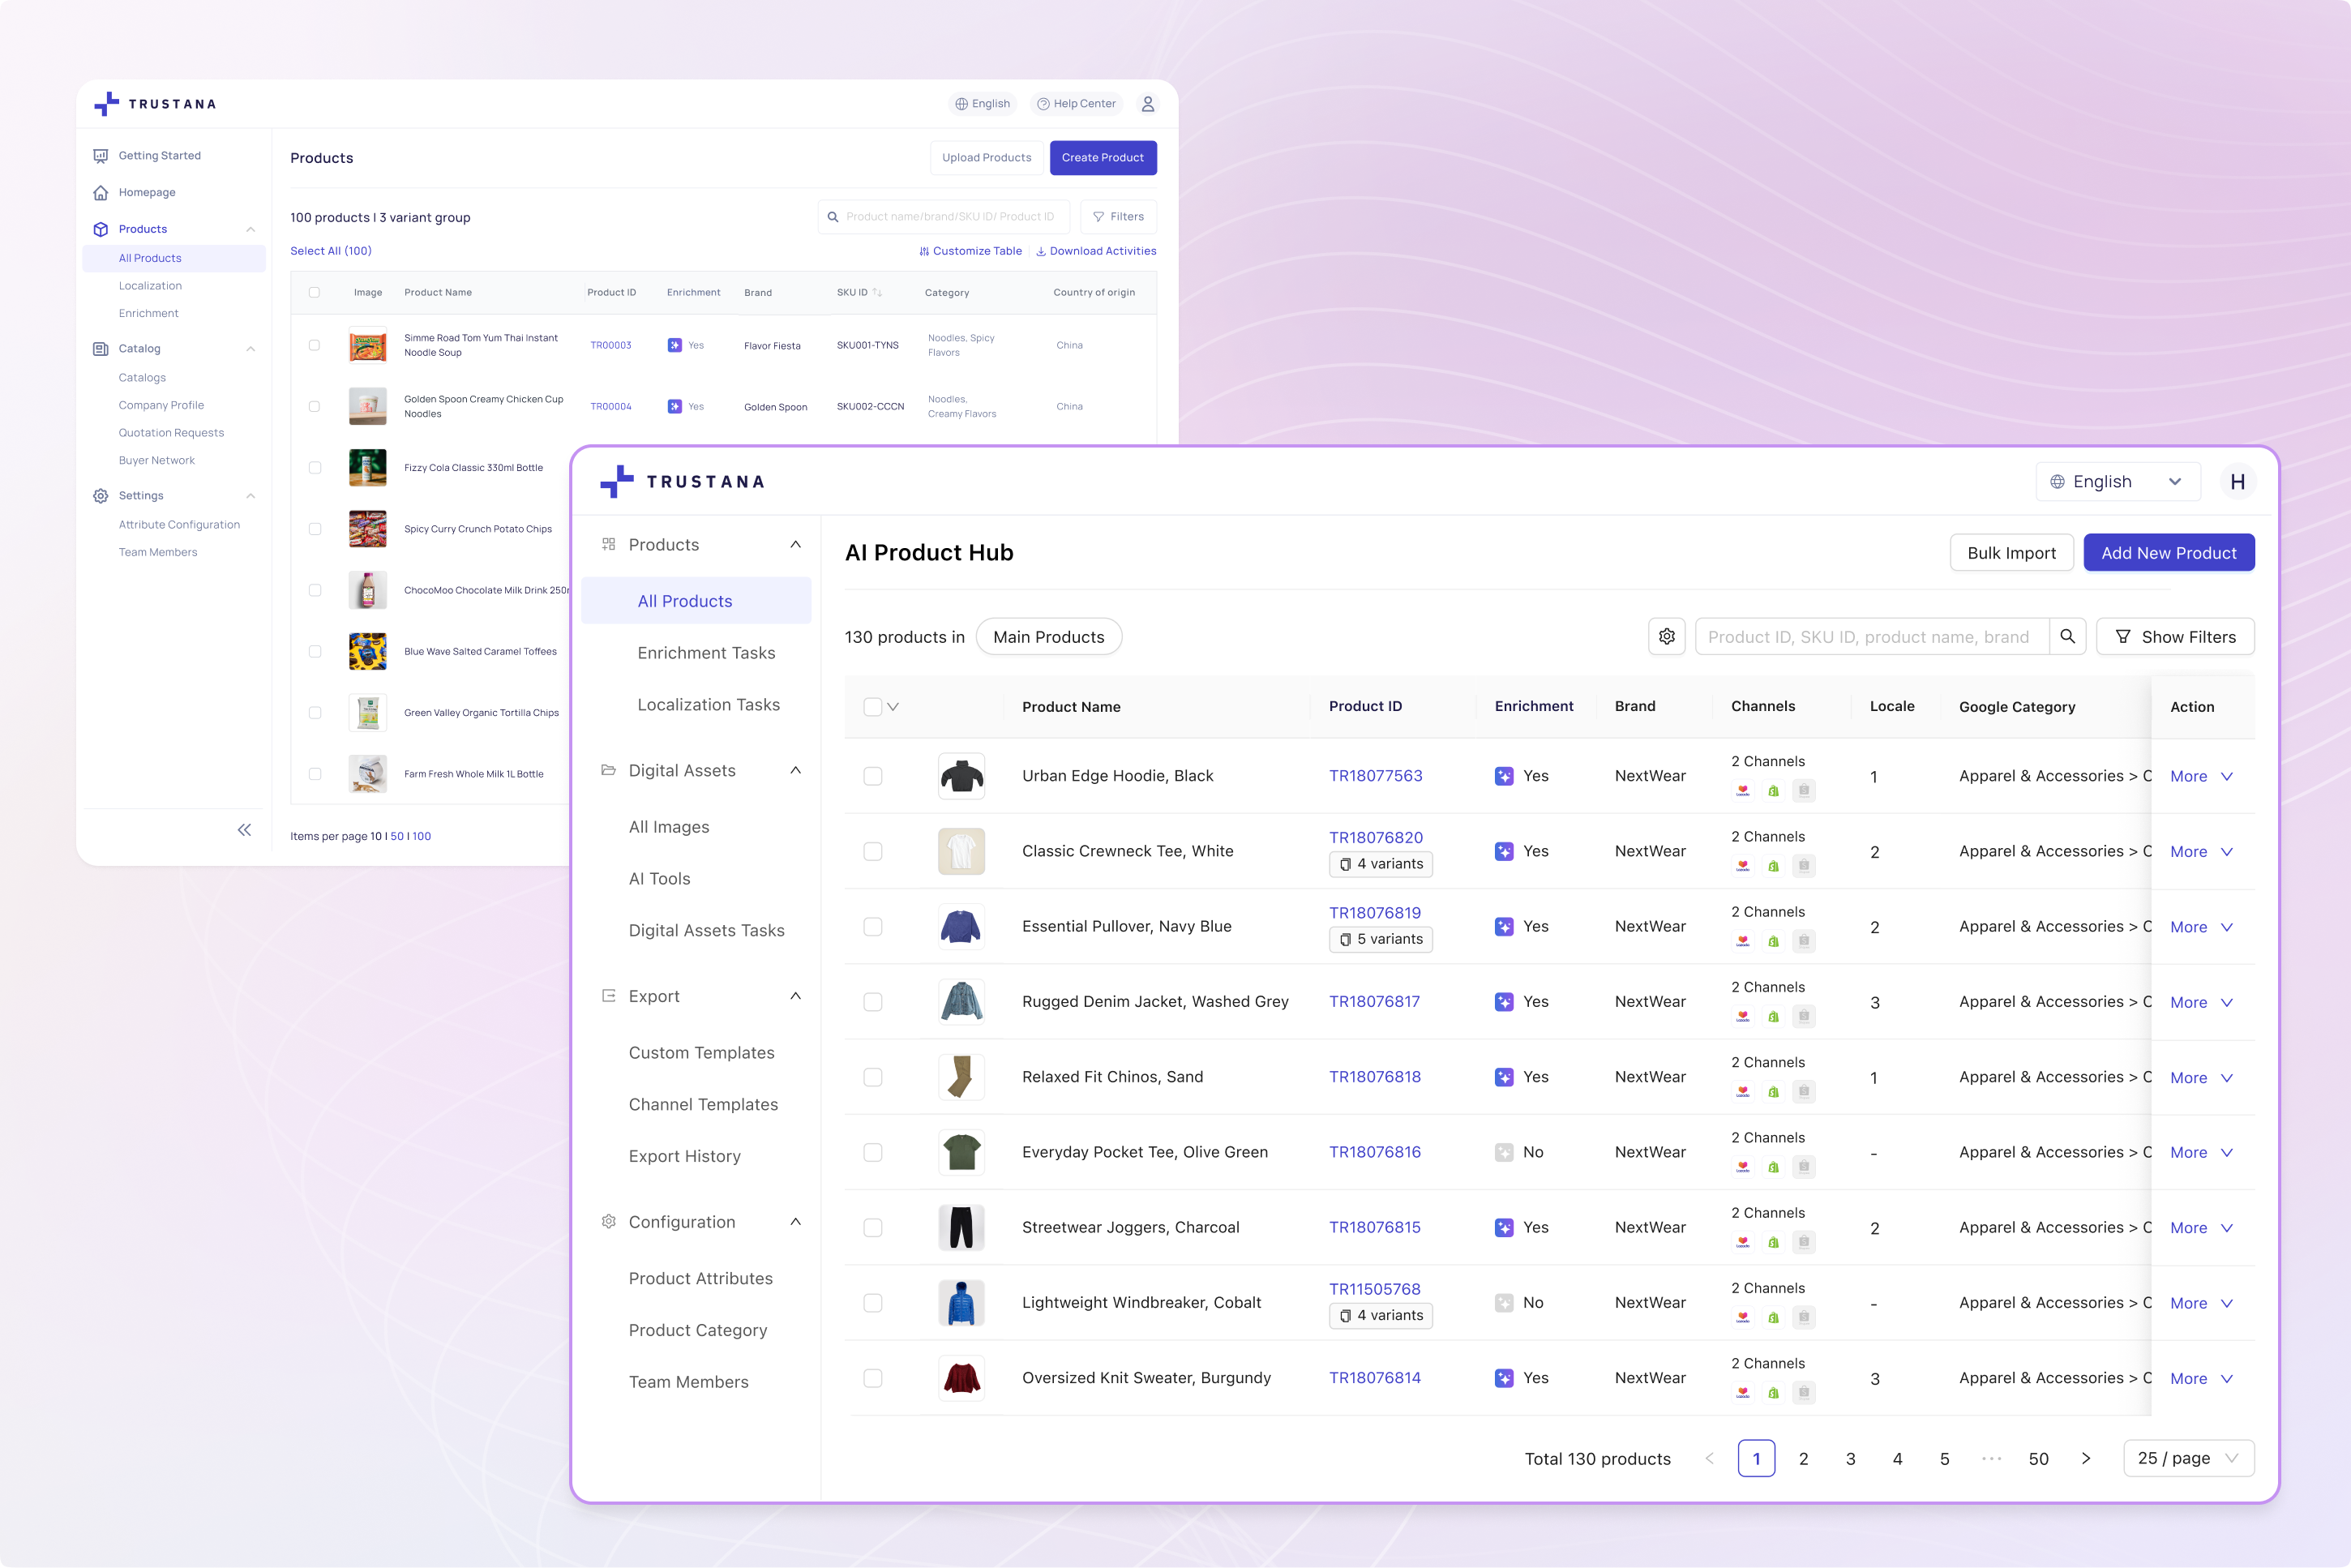Open Channel Templates under Export

[703, 1105]
